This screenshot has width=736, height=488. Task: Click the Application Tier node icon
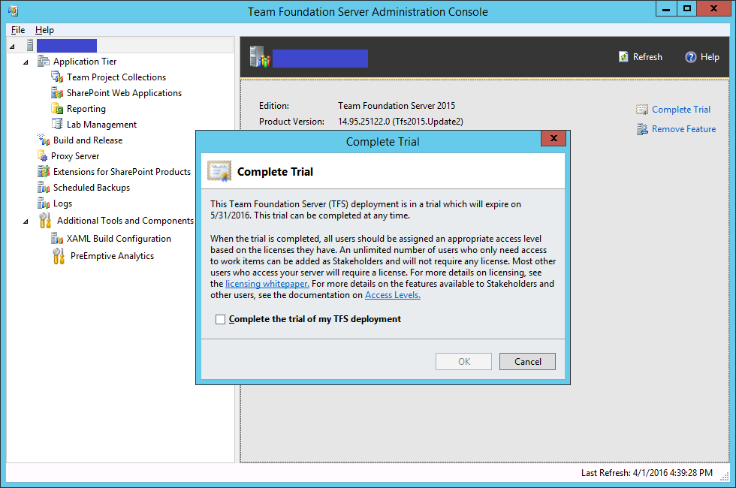click(x=44, y=61)
